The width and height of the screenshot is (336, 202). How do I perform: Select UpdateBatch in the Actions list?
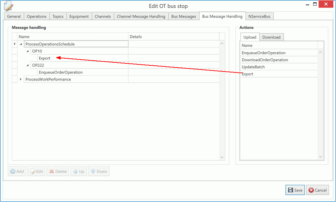tap(253, 67)
